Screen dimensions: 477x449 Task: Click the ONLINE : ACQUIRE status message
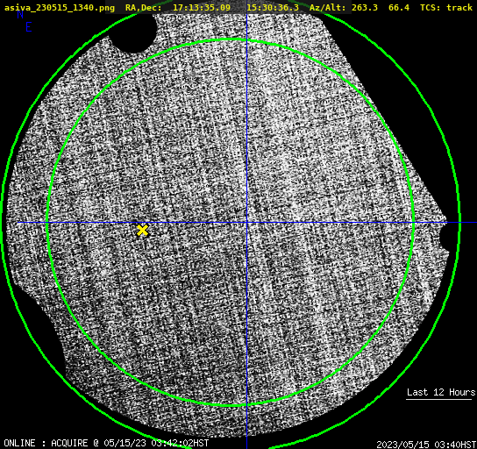(46, 443)
